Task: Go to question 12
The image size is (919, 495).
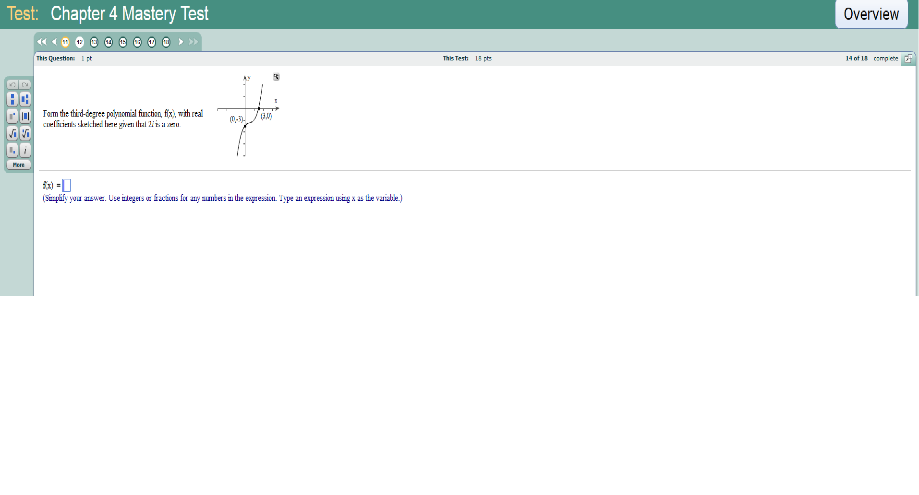Action: pos(80,42)
